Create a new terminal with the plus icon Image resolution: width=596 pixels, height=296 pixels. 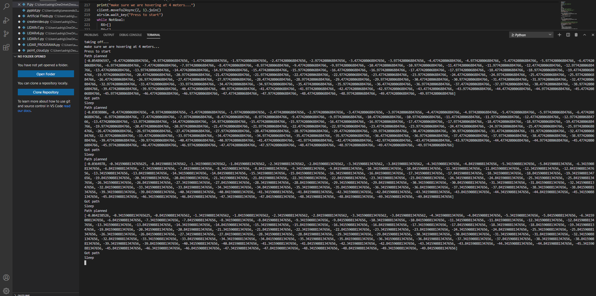[x=559, y=35]
